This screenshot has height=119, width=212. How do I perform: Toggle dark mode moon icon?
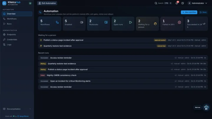coord(183,3)
